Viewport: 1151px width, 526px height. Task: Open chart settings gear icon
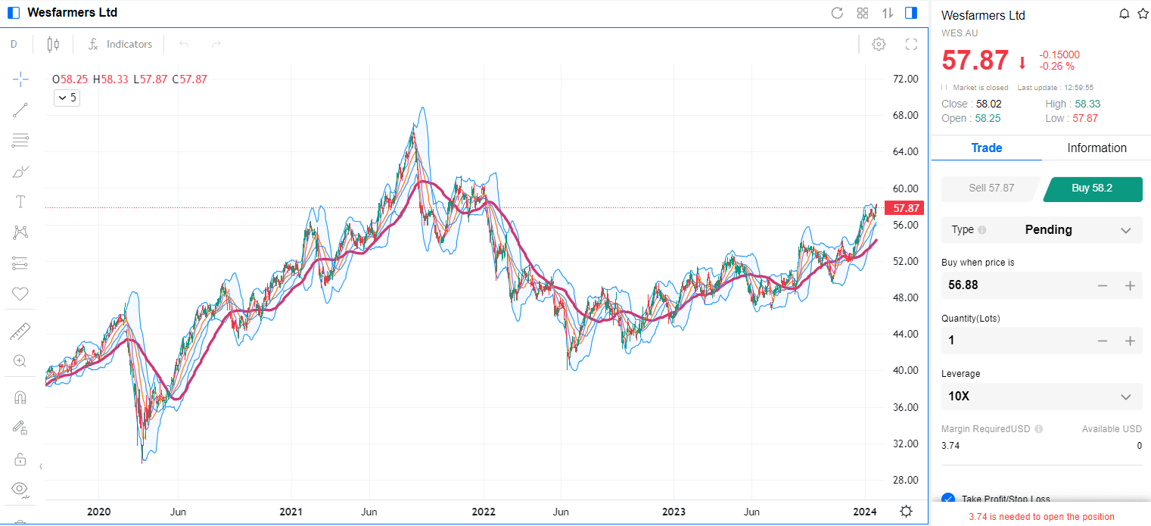[x=879, y=45]
